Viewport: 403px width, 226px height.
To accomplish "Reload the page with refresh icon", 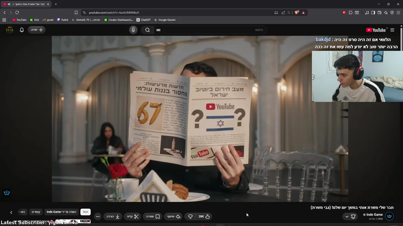I will pos(17,13).
